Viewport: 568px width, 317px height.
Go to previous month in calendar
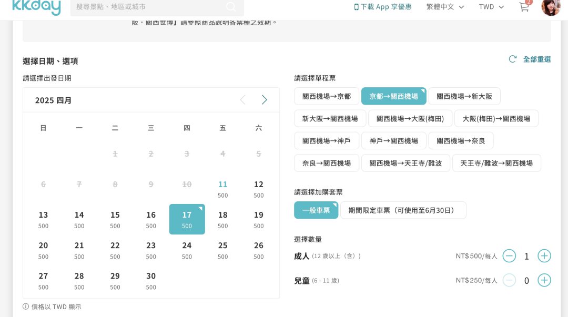(x=242, y=100)
